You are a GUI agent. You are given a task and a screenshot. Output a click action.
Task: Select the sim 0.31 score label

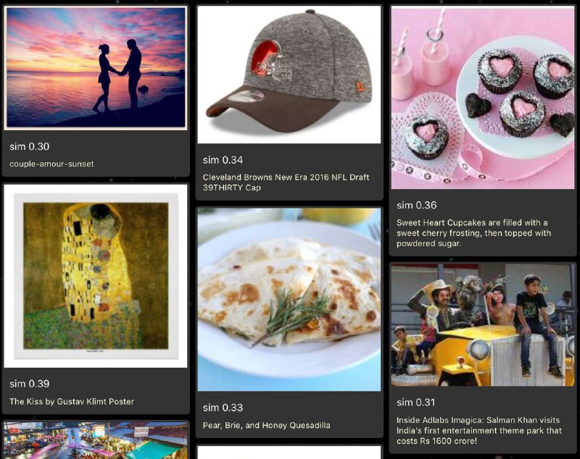coord(415,402)
